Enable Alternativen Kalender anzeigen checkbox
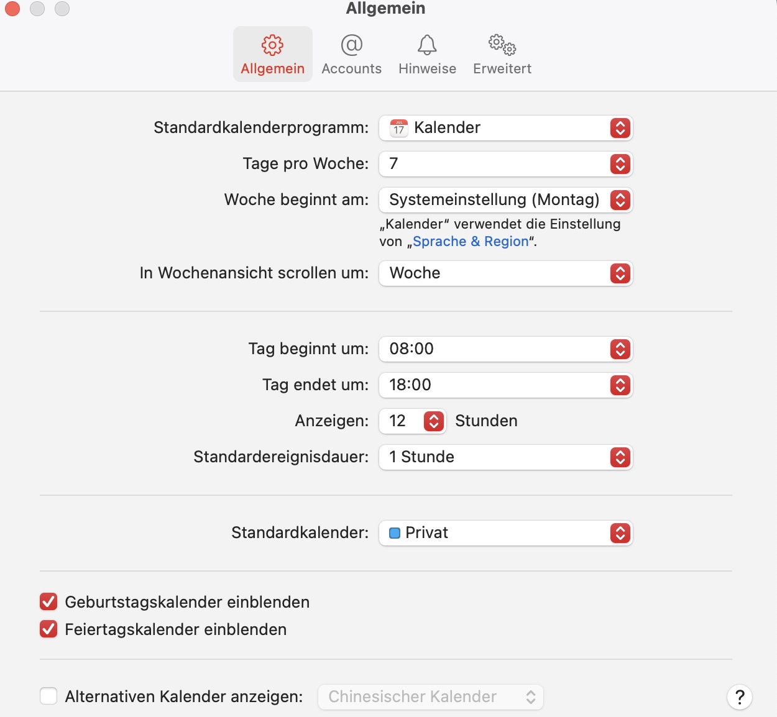This screenshot has height=717, width=777. (48, 696)
